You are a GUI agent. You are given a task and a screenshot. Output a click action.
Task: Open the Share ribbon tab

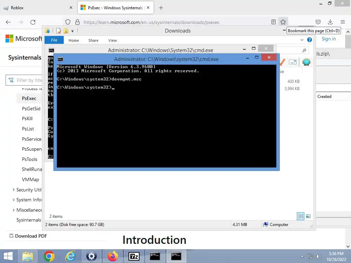point(93,40)
